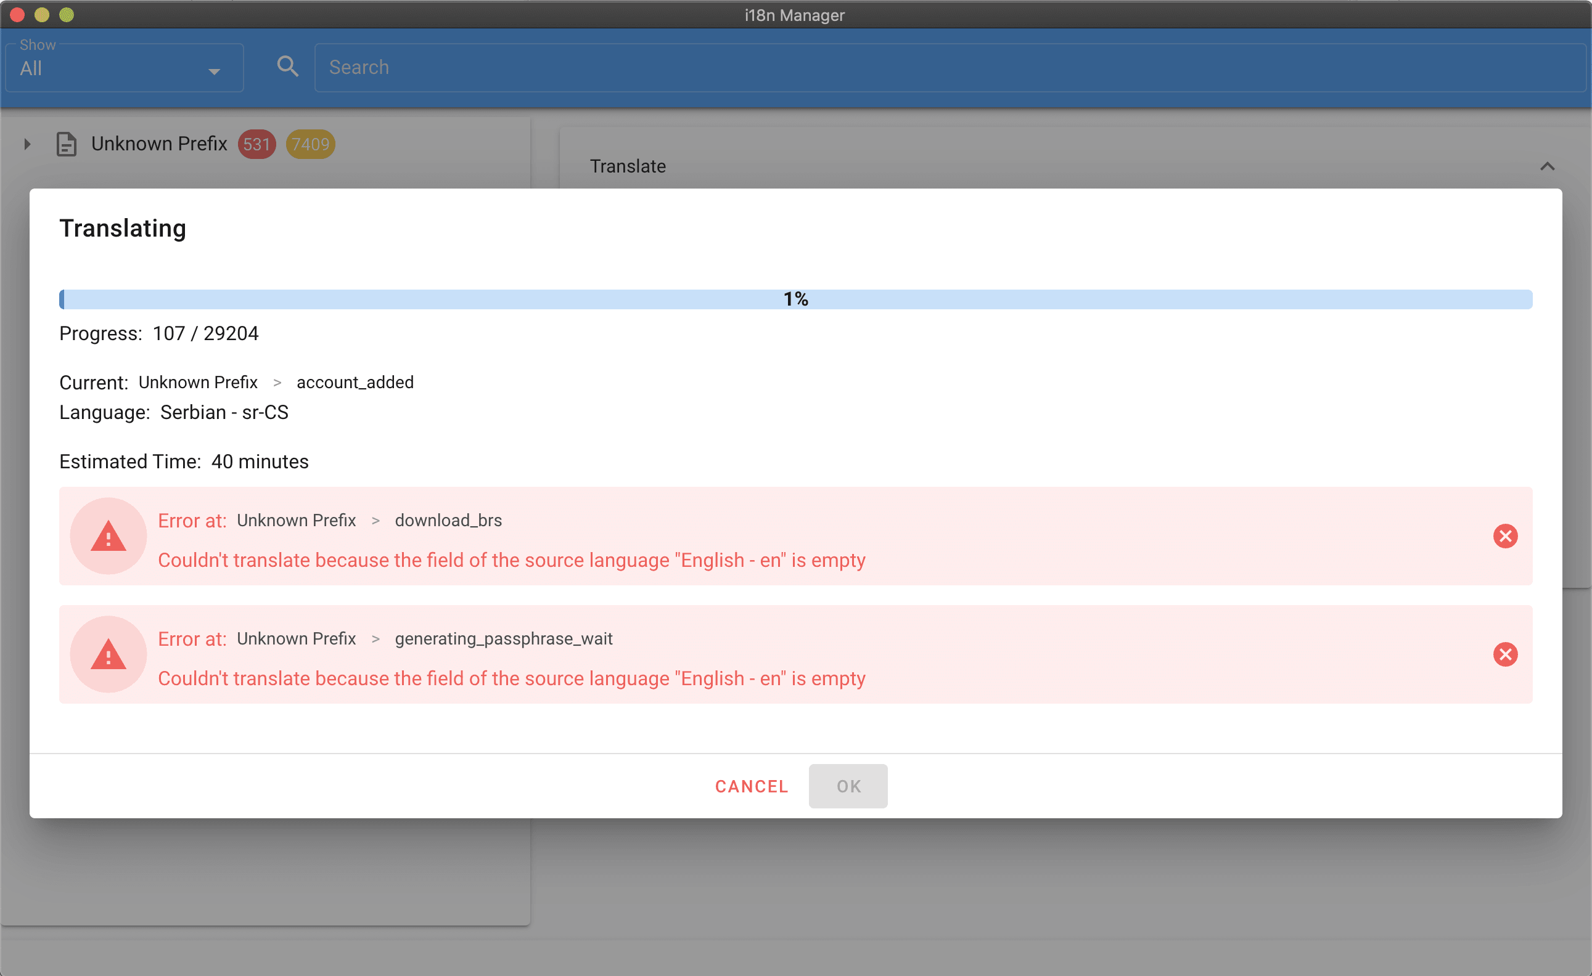Click the Translate panel header title
The image size is (1592, 976).
(628, 166)
